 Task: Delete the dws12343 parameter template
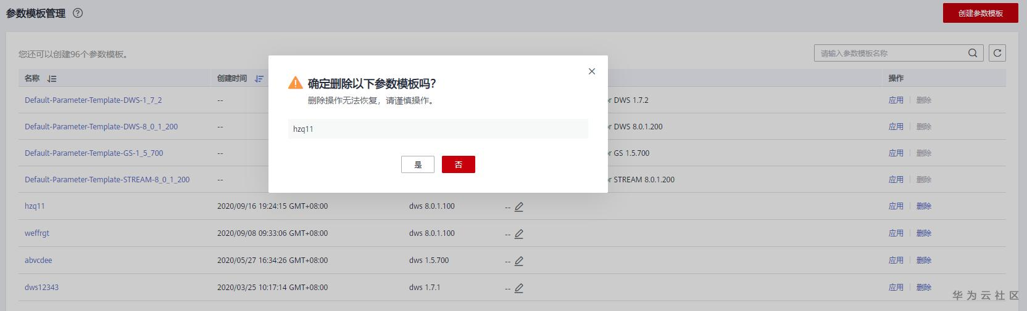tap(923, 288)
